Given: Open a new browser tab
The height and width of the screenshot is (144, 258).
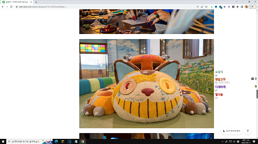Looking at the screenshot, I should point(36,2).
